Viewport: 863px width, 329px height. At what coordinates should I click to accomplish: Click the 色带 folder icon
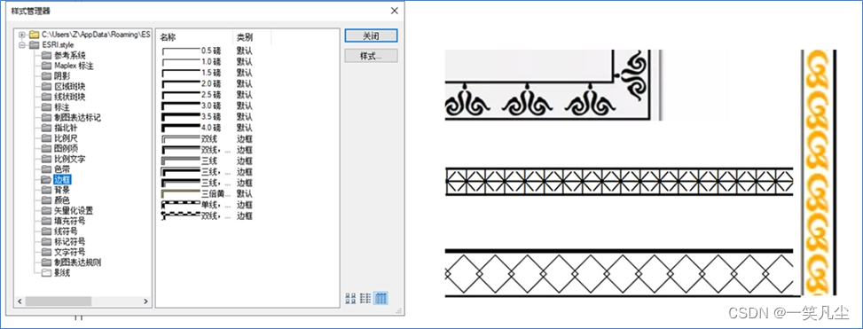tap(46, 168)
